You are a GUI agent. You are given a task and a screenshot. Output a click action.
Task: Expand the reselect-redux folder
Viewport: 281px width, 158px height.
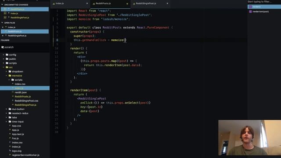click(x=6, y=113)
